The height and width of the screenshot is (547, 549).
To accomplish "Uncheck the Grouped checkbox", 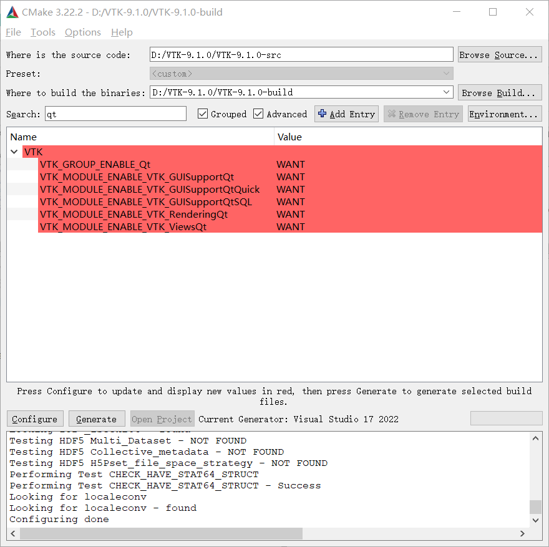I will point(203,114).
